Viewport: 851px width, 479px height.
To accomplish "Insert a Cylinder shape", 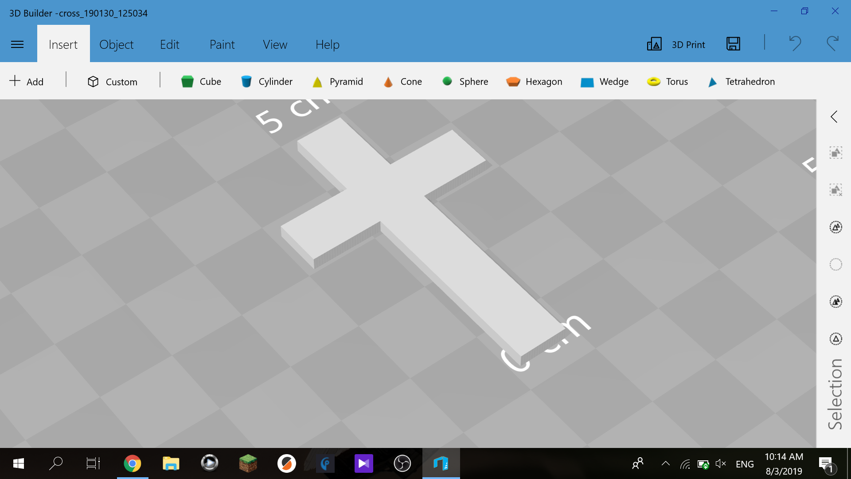I will 266,82.
